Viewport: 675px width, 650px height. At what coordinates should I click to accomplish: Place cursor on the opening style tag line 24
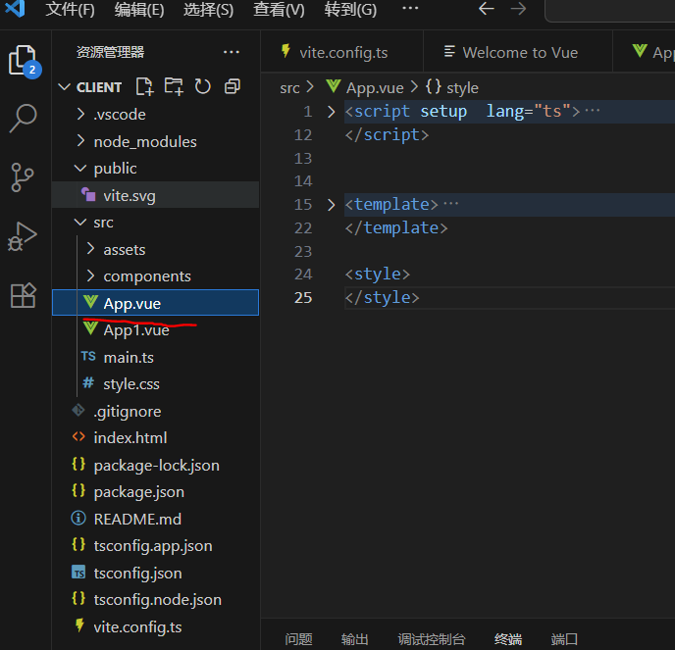[378, 275]
